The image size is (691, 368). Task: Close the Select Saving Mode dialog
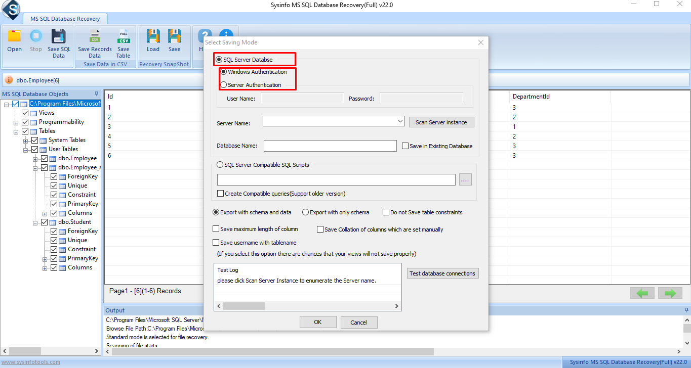[x=481, y=43]
